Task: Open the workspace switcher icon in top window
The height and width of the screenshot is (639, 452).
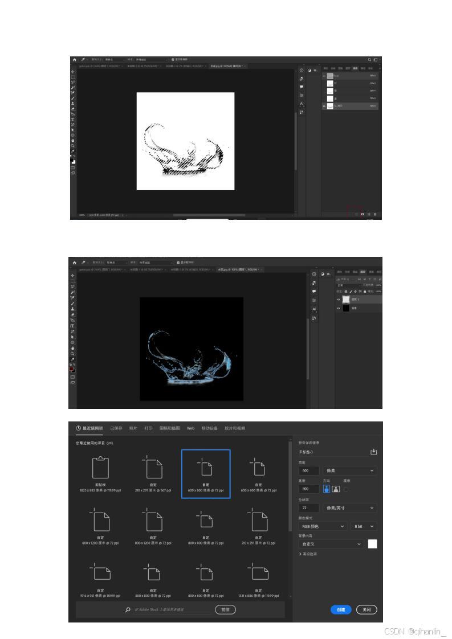Action: [x=376, y=60]
